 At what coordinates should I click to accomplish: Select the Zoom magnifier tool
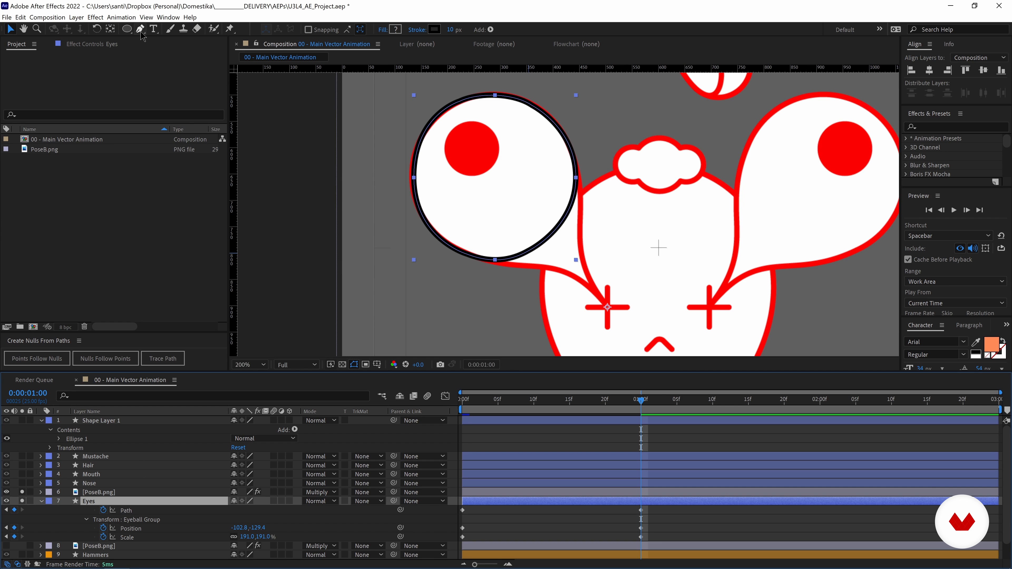(x=37, y=29)
